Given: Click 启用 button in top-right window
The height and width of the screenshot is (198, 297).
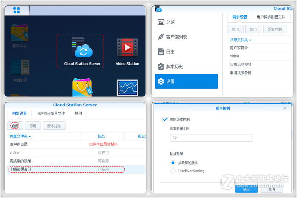Looking at the screenshot, I should (235, 29).
